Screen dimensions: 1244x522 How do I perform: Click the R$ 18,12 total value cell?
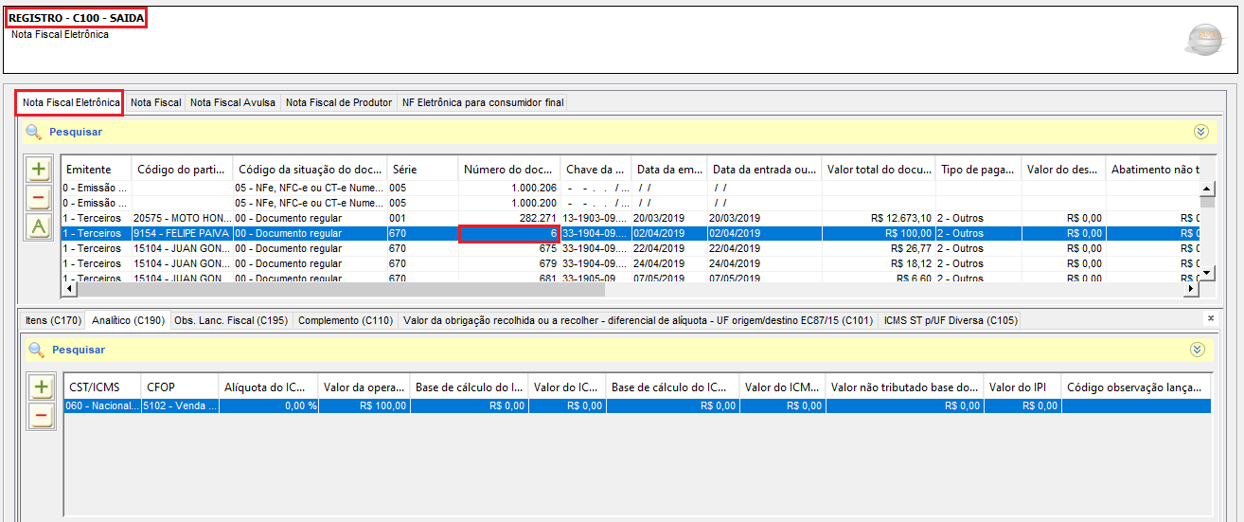pyautogui.click(x=879, y=263)
